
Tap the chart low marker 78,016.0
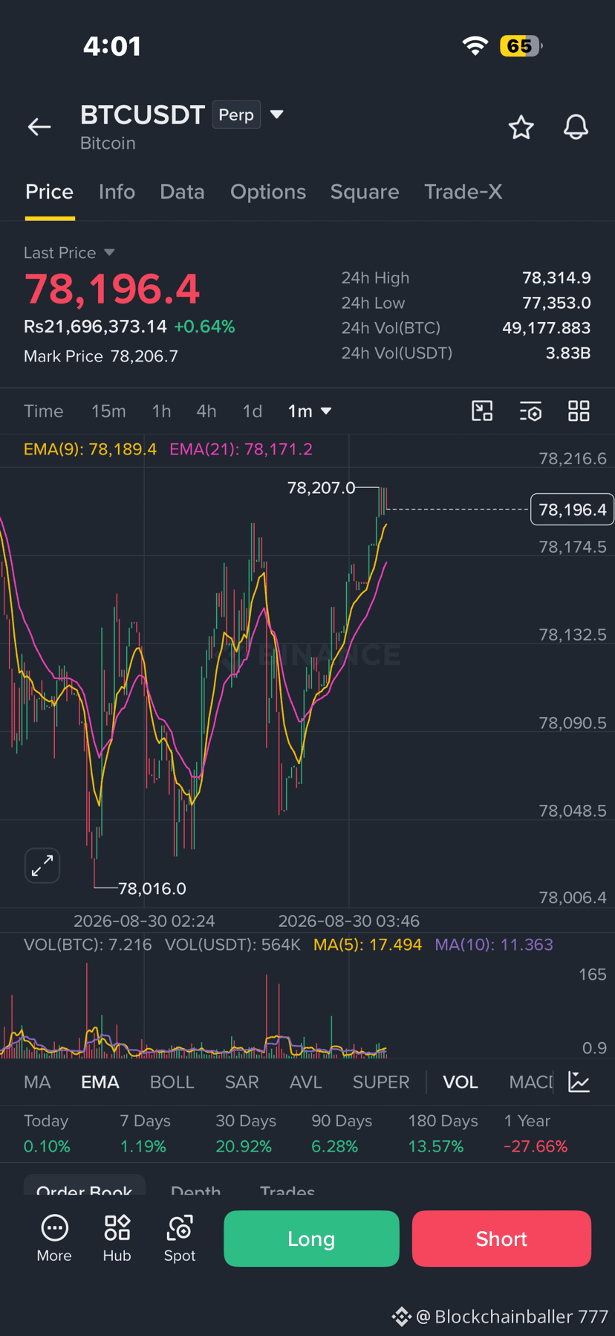[x=152, y=888]
